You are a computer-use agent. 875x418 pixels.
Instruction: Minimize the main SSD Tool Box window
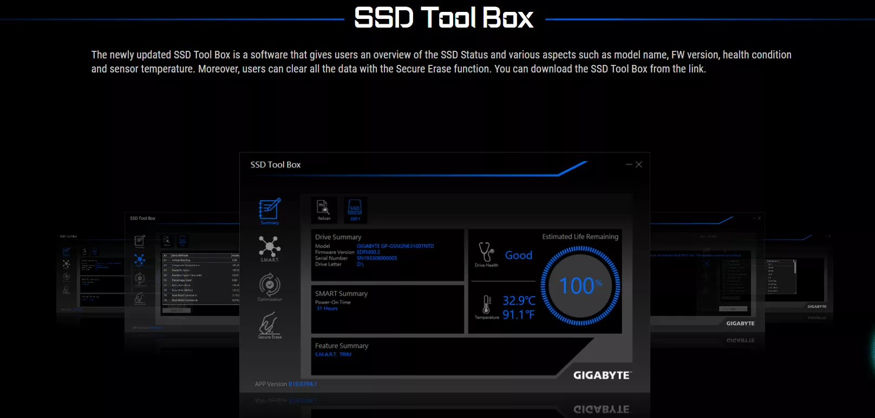coord(629,164)
